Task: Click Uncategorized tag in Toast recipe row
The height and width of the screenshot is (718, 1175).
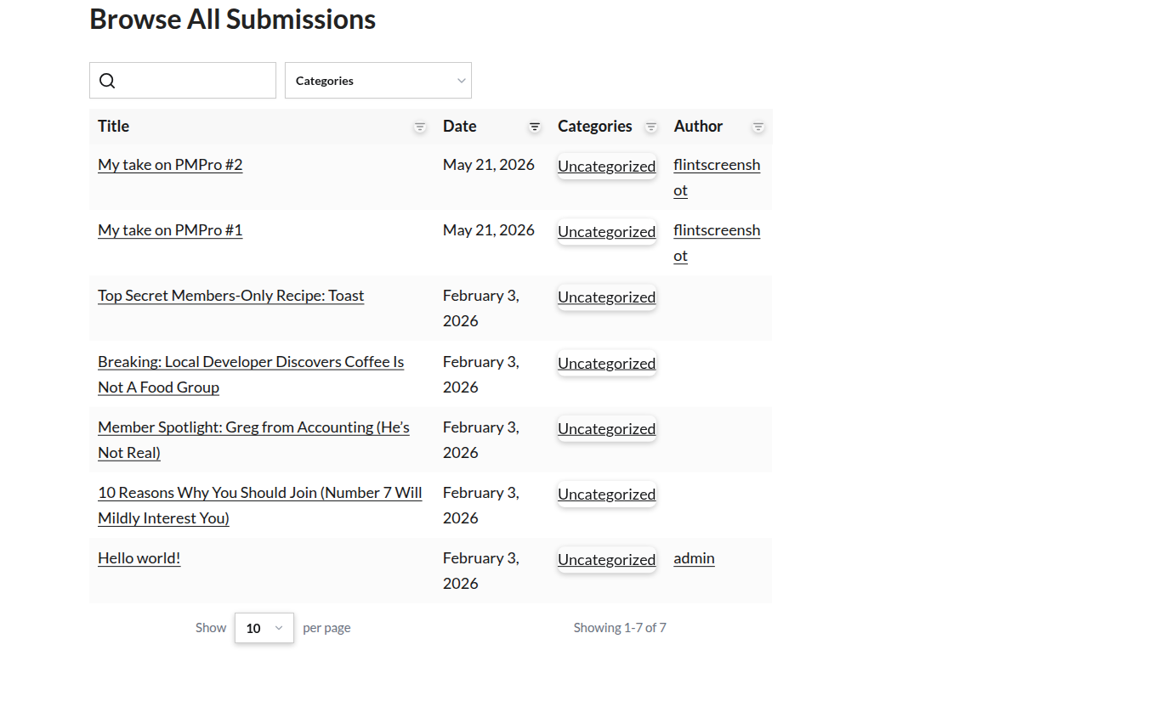Action: pos(607,297)
